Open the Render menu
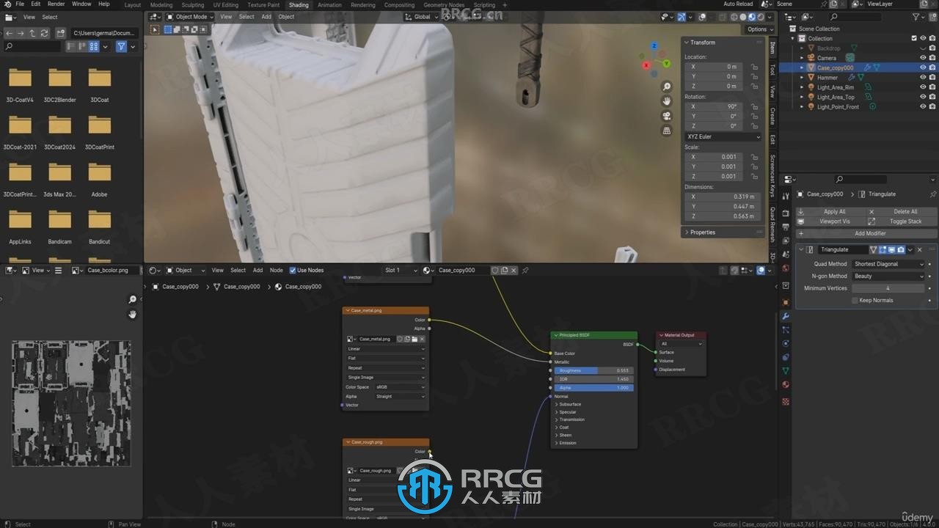Screen dimensions: 939x528 pyautogui.click(x=56, y=4)
